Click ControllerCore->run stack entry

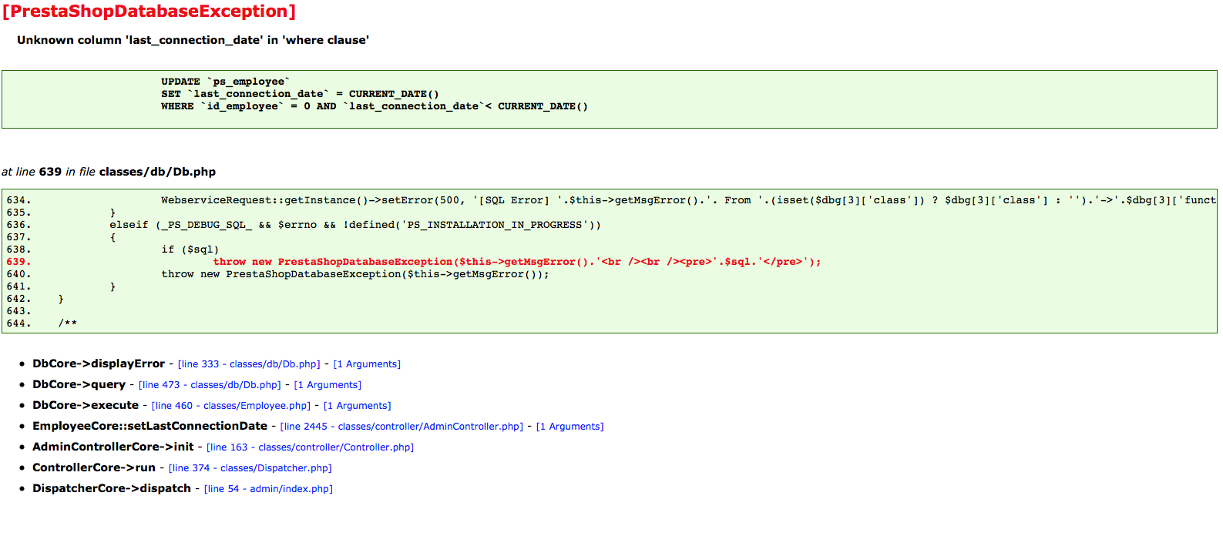94,467
